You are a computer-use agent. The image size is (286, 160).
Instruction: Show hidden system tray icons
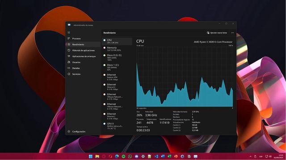250,156
